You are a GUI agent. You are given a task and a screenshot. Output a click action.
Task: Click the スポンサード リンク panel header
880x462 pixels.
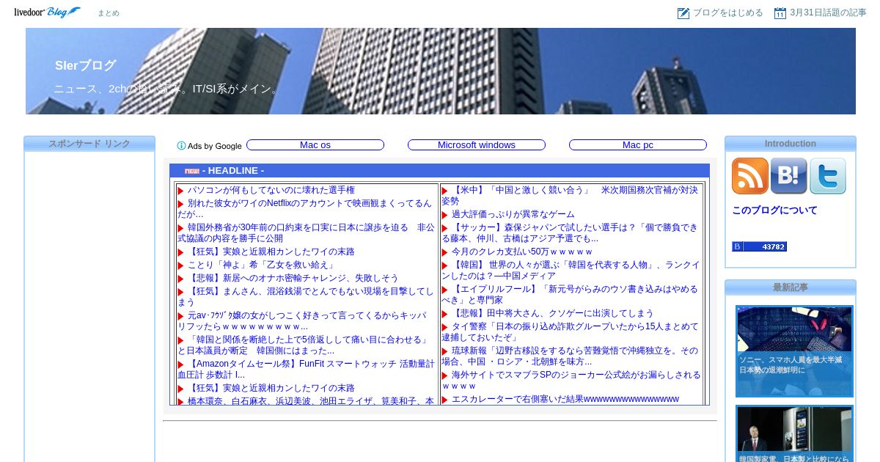89,144
